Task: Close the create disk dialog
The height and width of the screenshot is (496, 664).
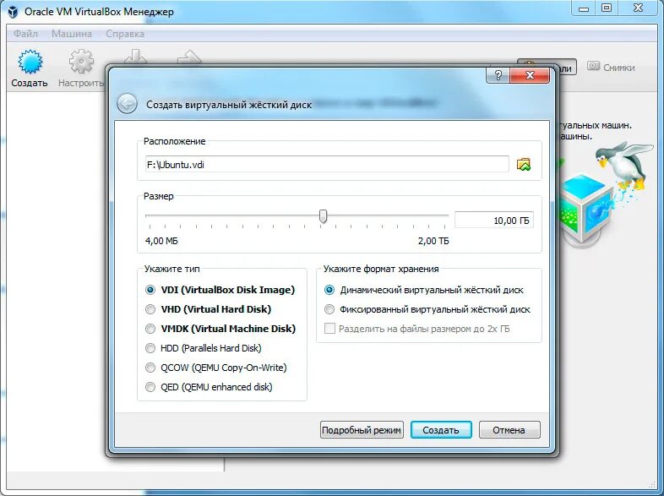Action: coord(530,75)
